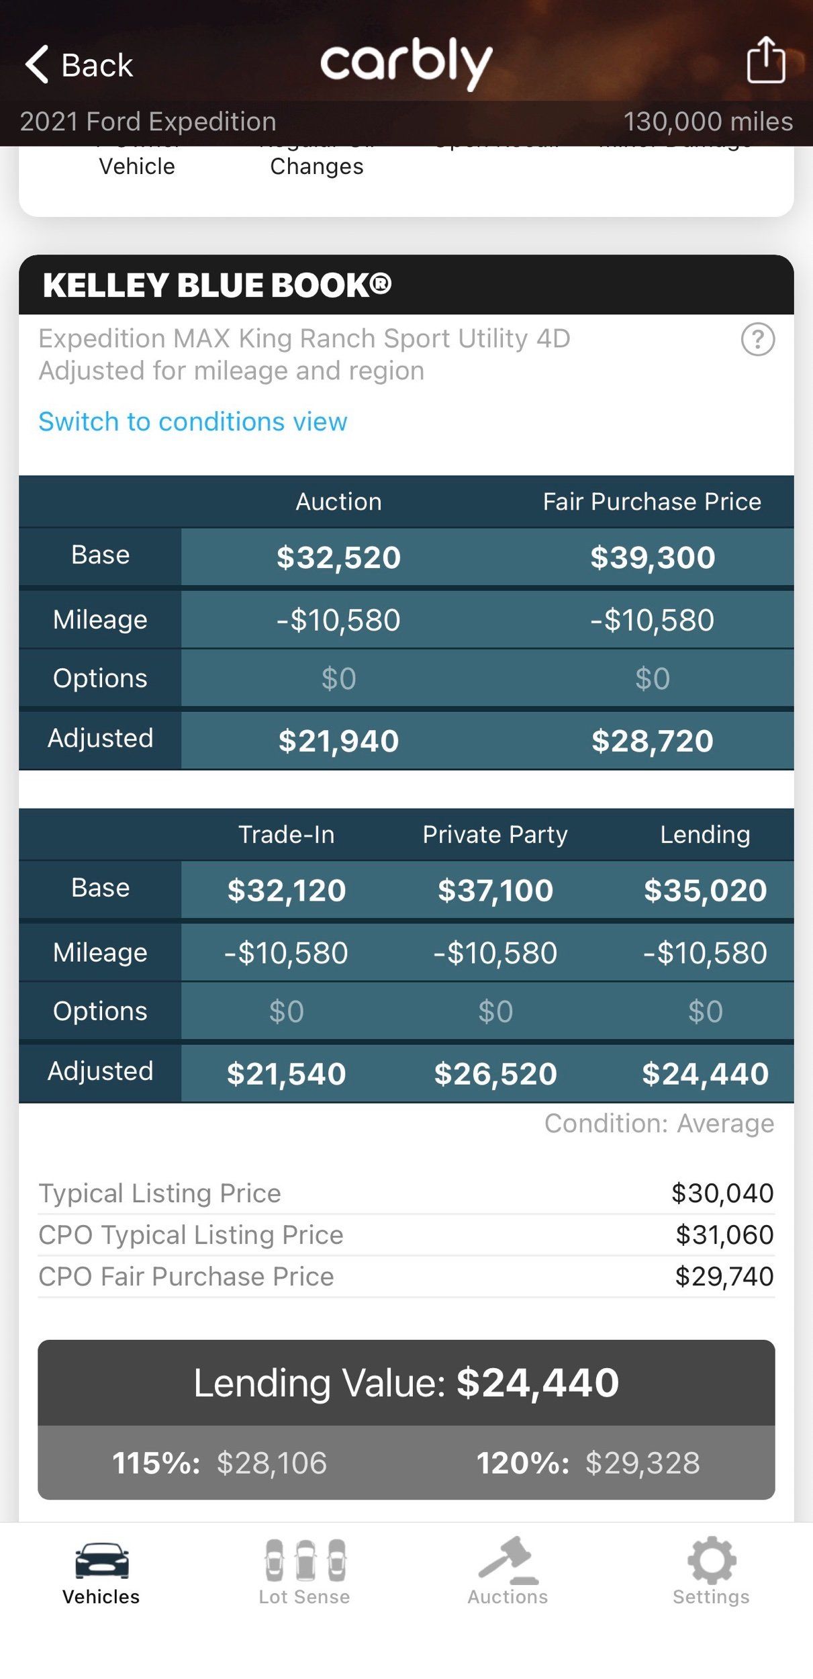The height and width of the screenshot is (1679, 813).
Task: Tap the carbly logo in header
Action: click(407, 64)
